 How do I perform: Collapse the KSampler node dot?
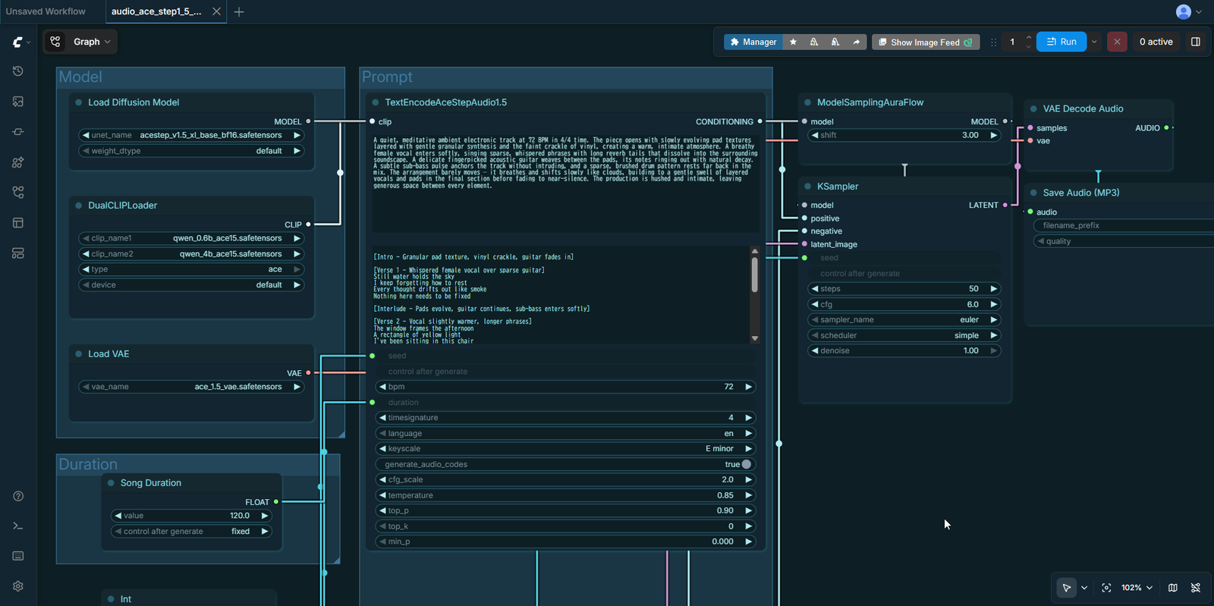807,187
